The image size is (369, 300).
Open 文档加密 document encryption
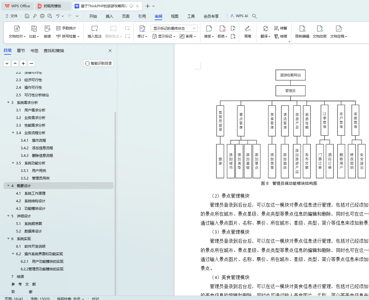point(320,32)
